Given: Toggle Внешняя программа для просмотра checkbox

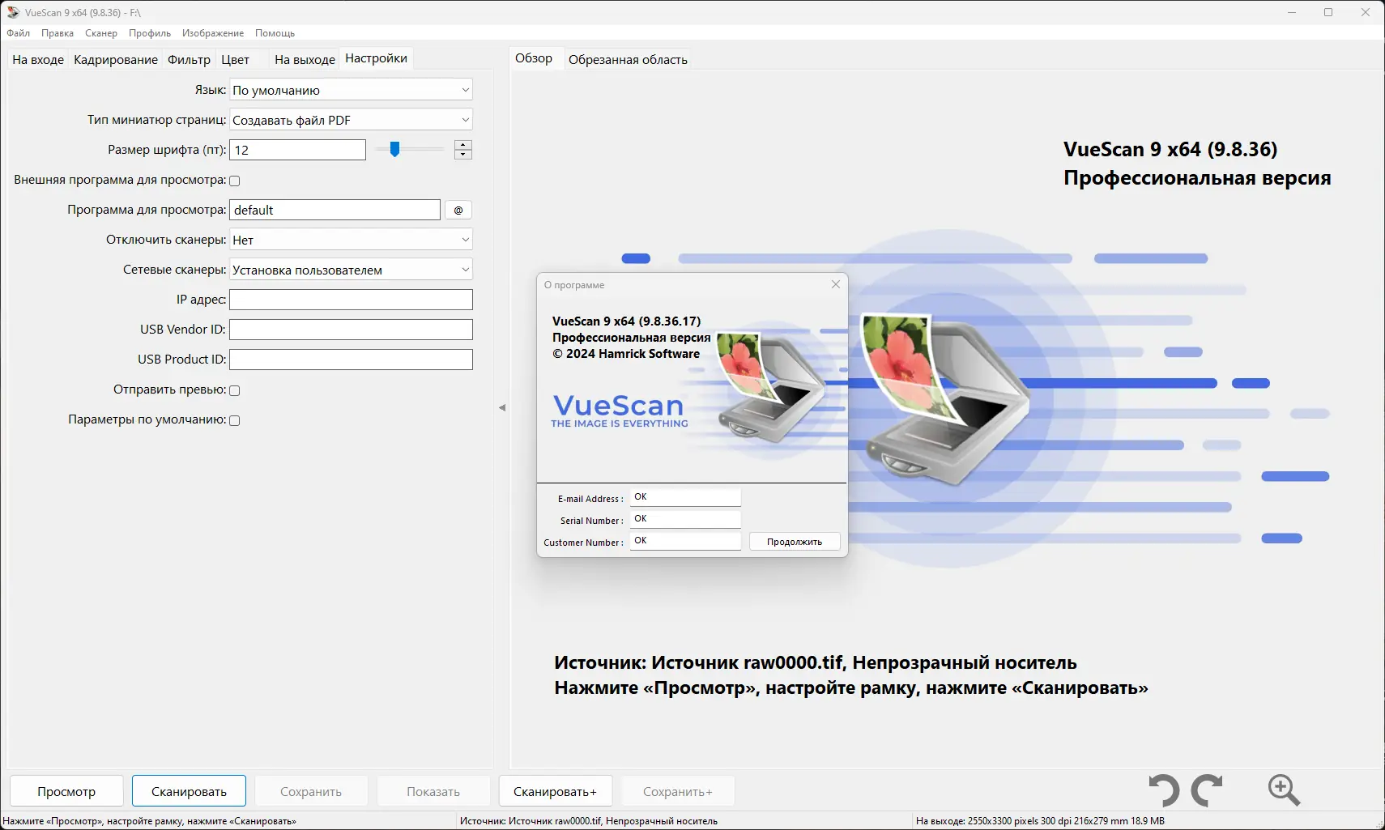Looking at the screenshot, I should [235, 181].
